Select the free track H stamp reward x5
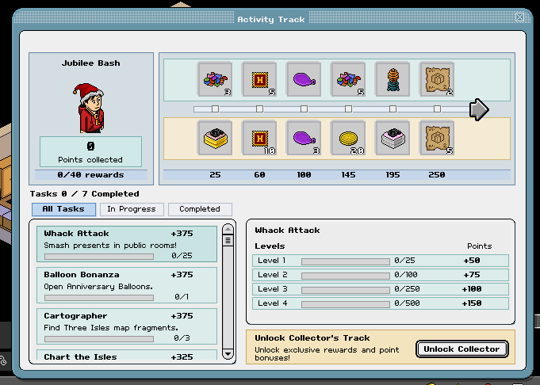Viewport: 540px width, 385px height. (259, 79)
